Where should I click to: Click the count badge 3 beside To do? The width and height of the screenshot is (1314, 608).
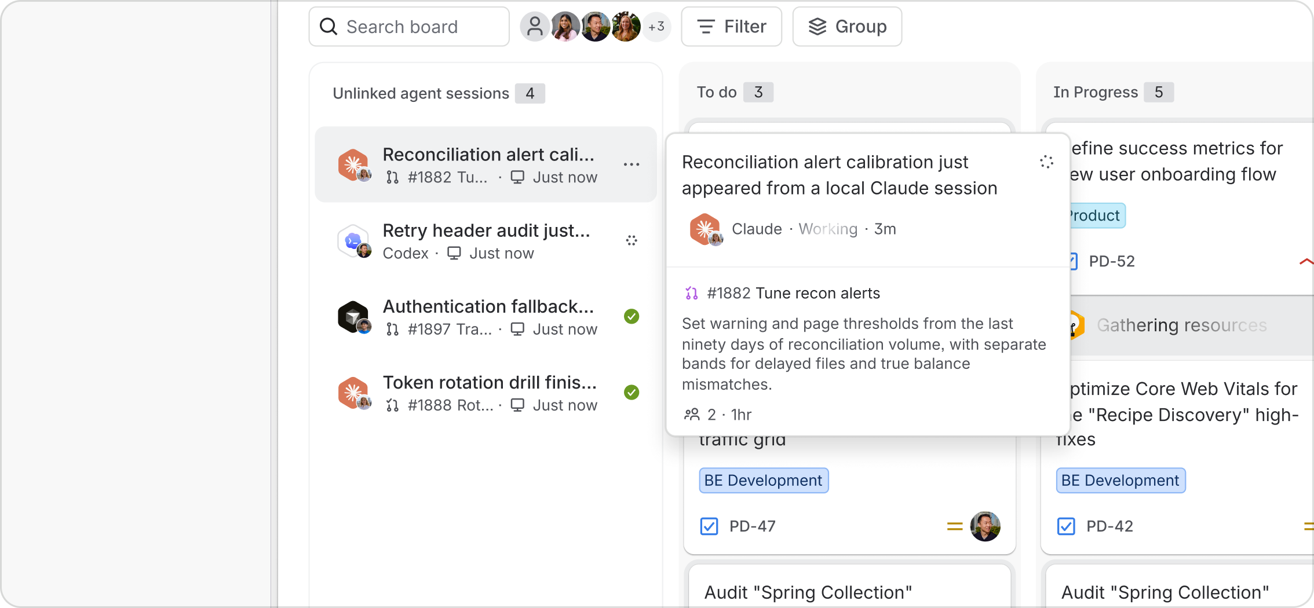[x=758, y=92]
